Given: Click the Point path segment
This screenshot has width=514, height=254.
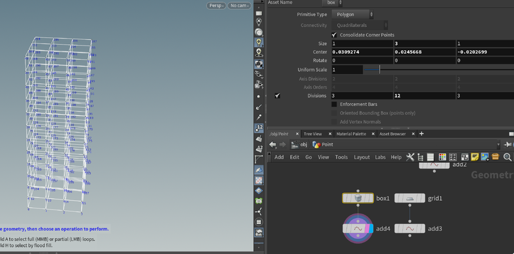Looking at the screenshot, I should coord(323,145).
